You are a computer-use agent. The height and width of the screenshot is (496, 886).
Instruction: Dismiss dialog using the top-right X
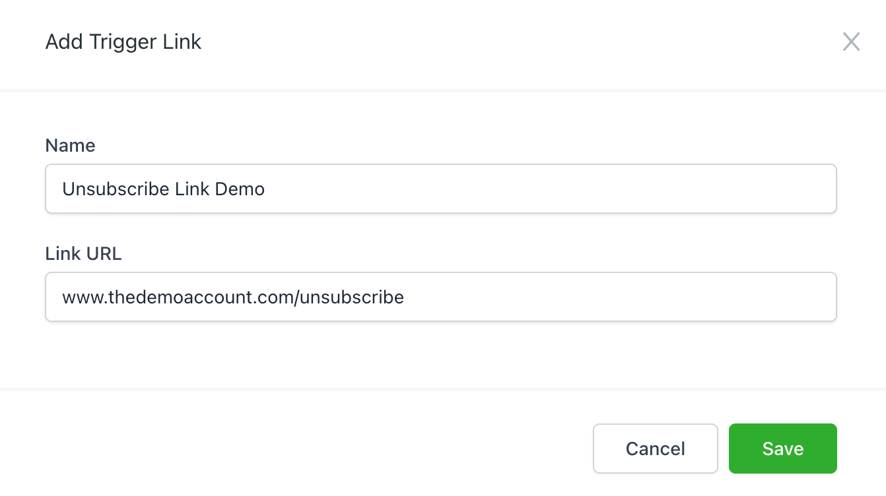[x=851, y=42]
